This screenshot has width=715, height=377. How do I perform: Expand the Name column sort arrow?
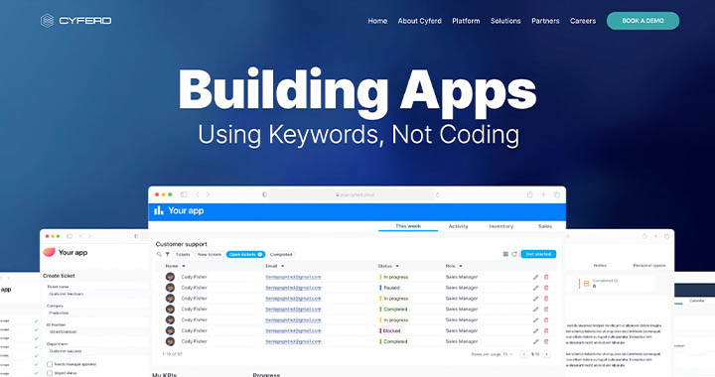[184, 266]
